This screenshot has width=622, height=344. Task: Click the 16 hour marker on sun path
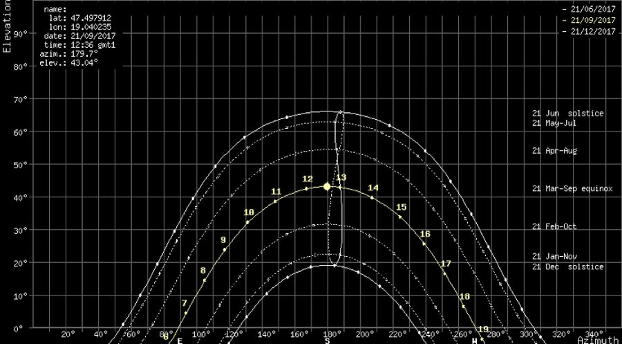tap(425, 235)
